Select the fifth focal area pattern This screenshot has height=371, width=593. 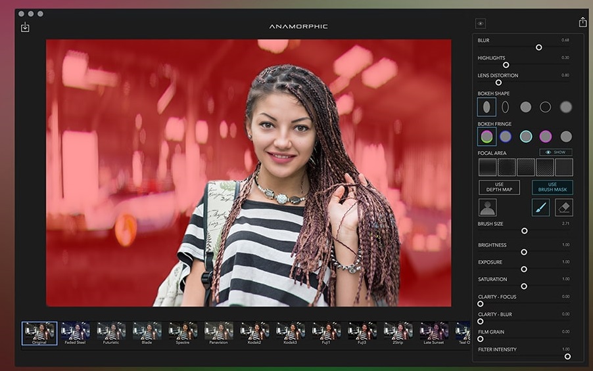coord(564,167)
